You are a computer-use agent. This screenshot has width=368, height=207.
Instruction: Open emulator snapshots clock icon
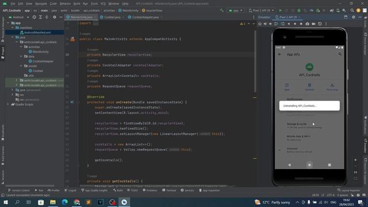coord(320,24)
